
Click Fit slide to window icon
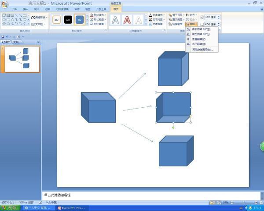click(261, 202)
